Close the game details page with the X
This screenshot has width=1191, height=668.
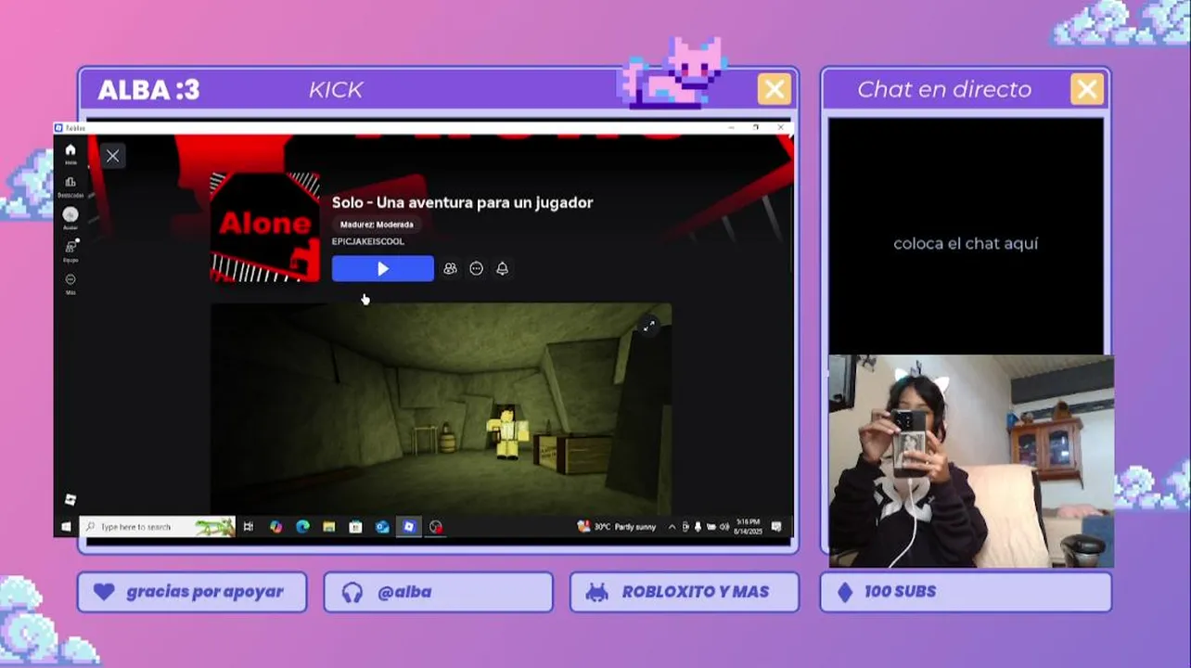[112, 156]
